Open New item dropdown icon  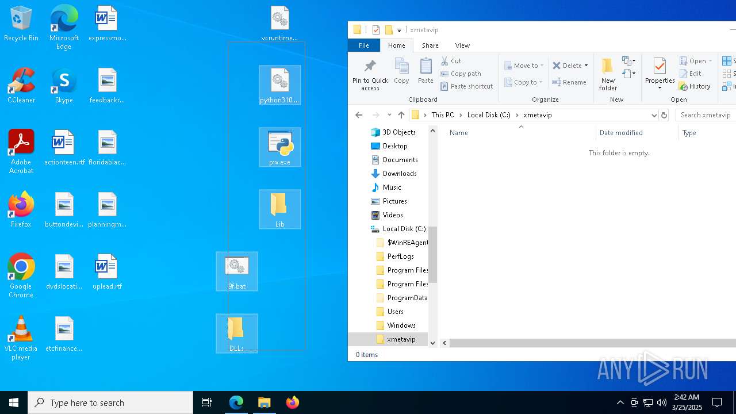629,61
